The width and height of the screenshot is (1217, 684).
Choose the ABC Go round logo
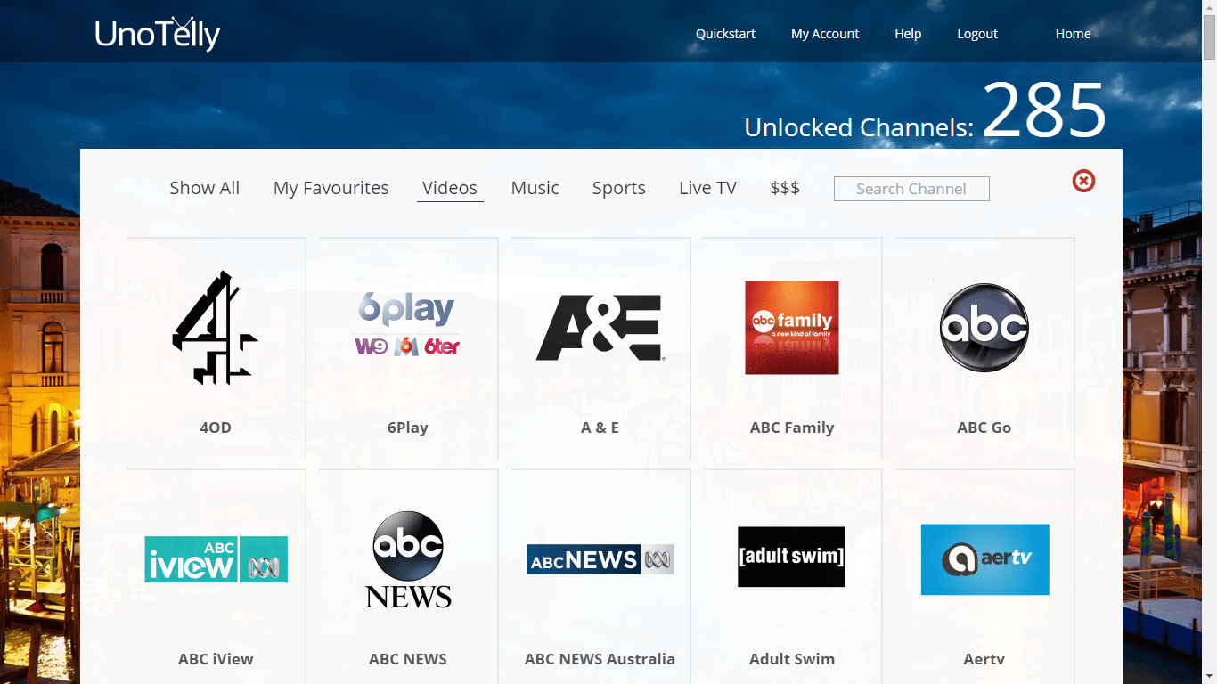pos(984,328)
